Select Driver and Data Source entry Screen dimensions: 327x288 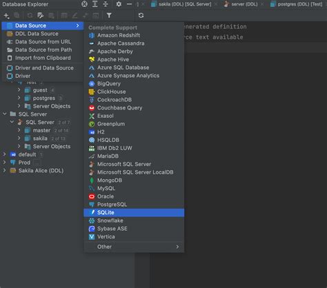coord(42,68)
